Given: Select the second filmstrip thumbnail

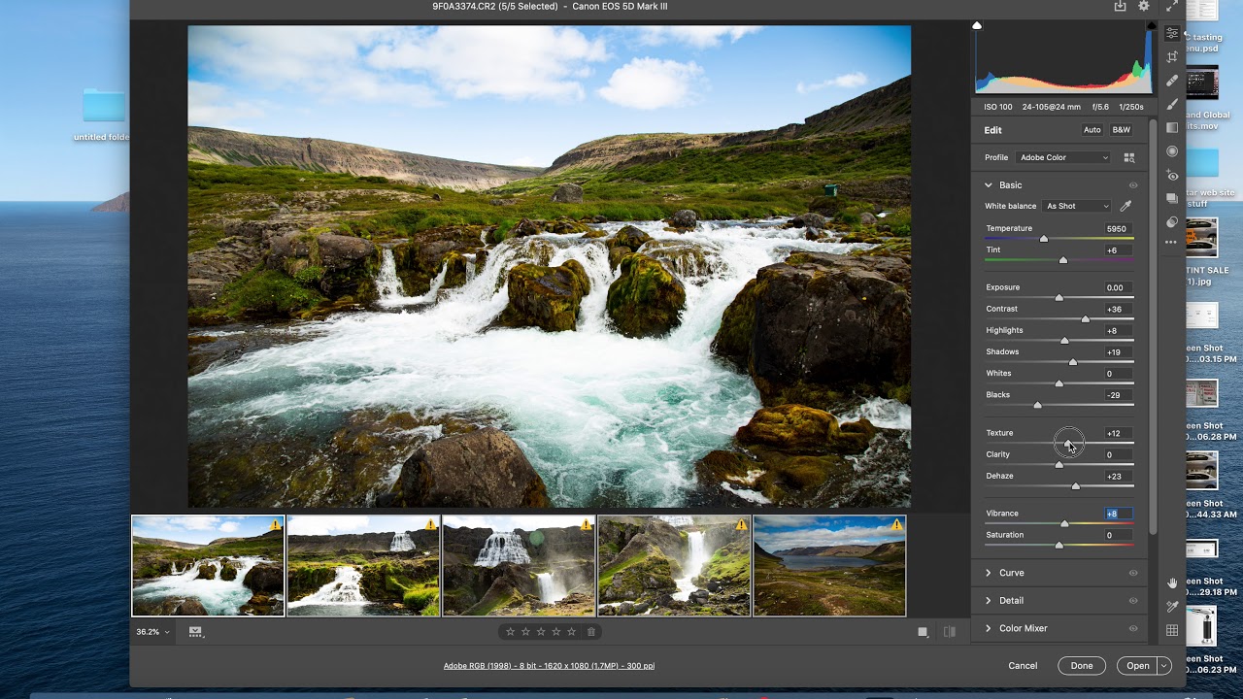Looking at the screenshot, I should tap(363, 566).
